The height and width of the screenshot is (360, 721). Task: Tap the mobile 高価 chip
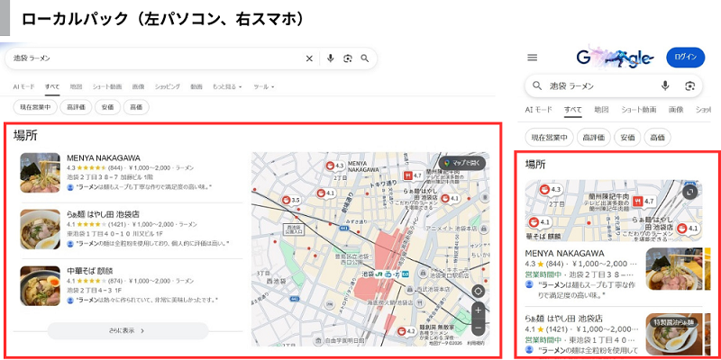658,138
